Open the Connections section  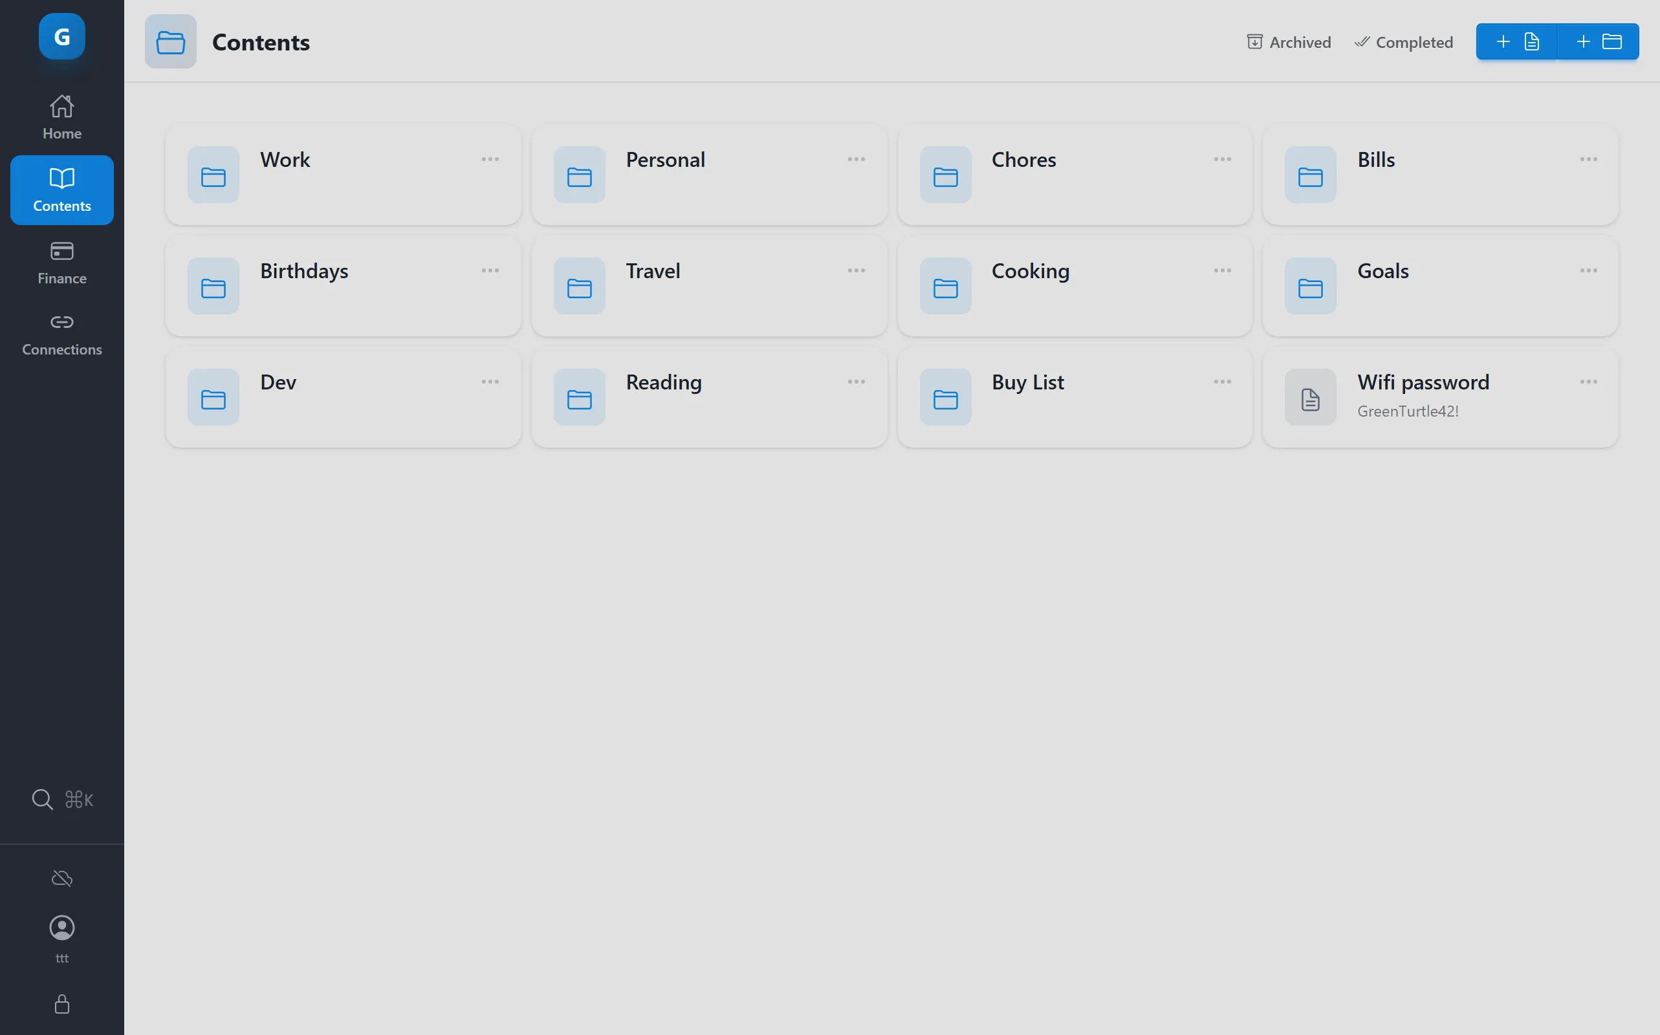pyautogui.click(x=61, y=333)
